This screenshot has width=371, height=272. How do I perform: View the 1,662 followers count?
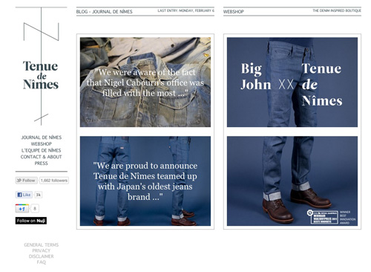(x=54, y=181)
